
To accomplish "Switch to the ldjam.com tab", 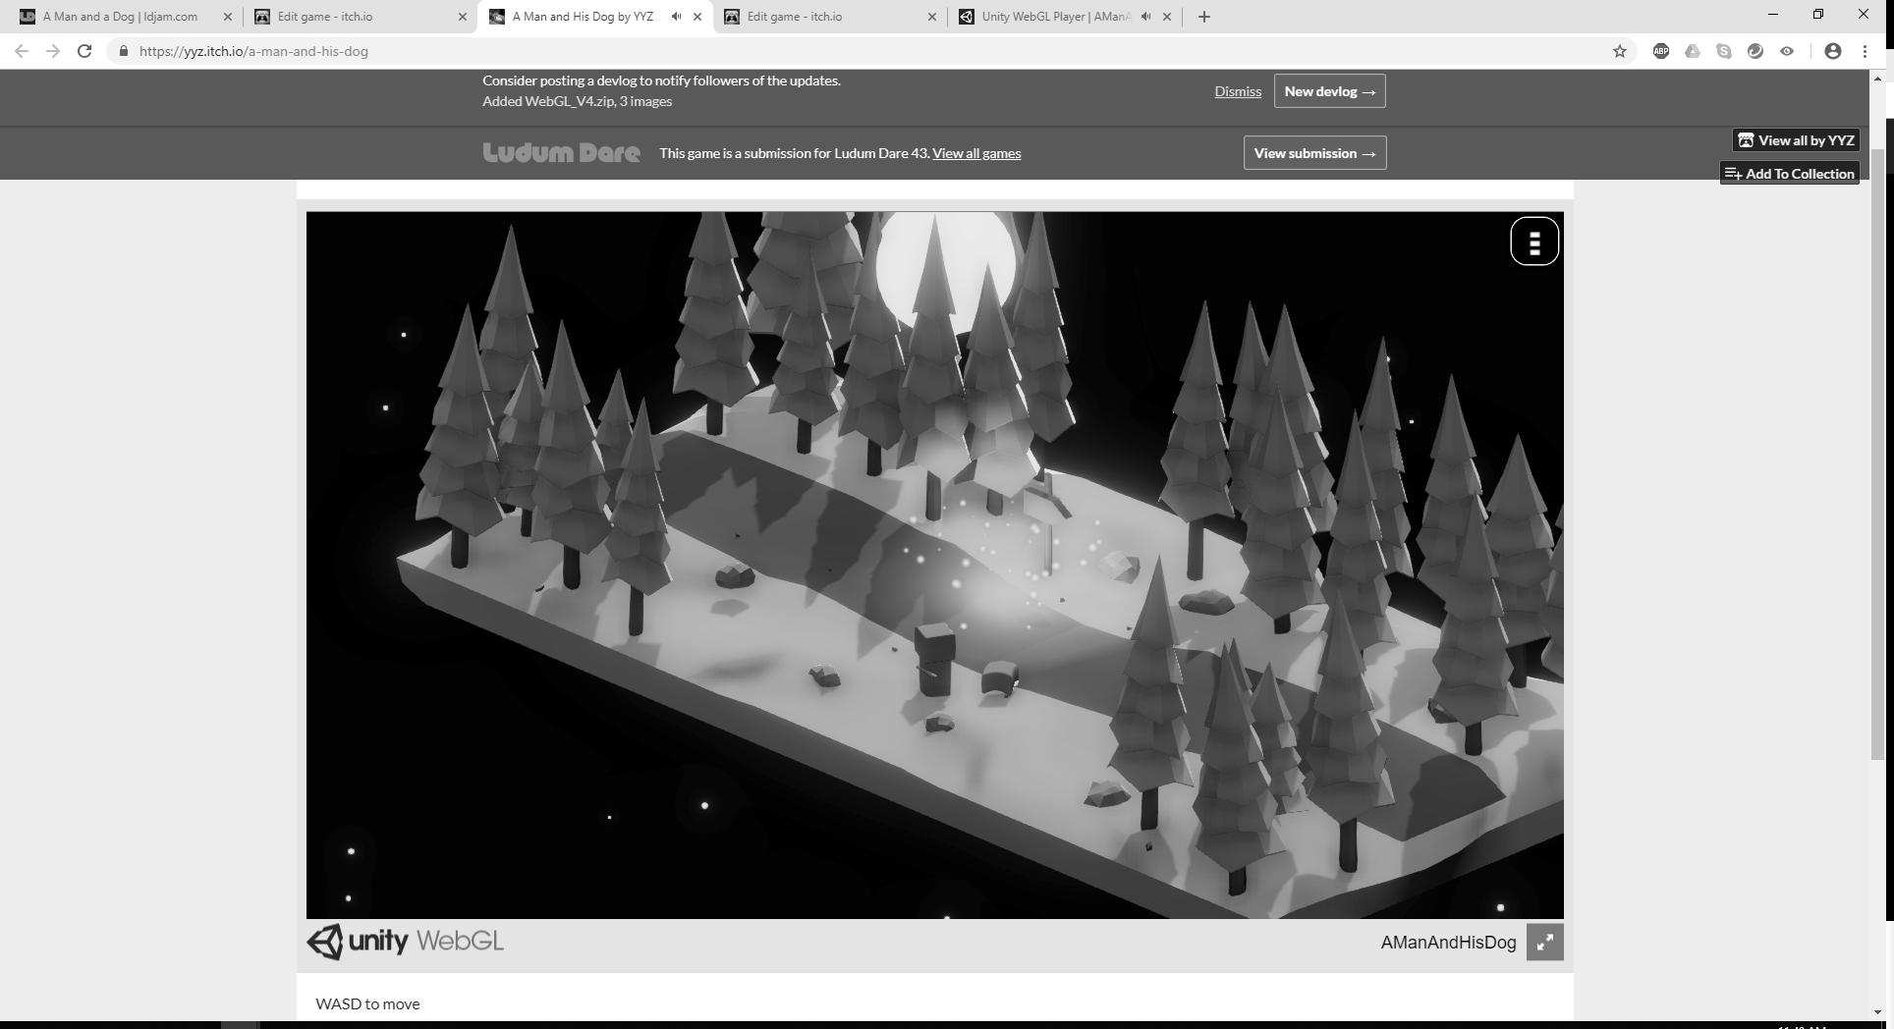I will [120, 17].
